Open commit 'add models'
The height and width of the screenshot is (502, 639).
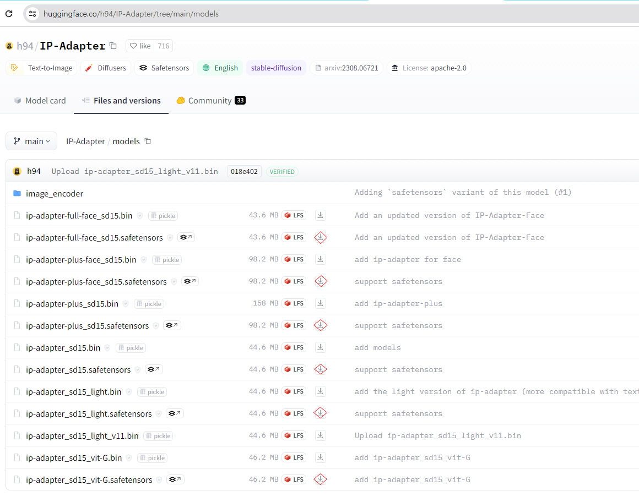tap(377, 348)
